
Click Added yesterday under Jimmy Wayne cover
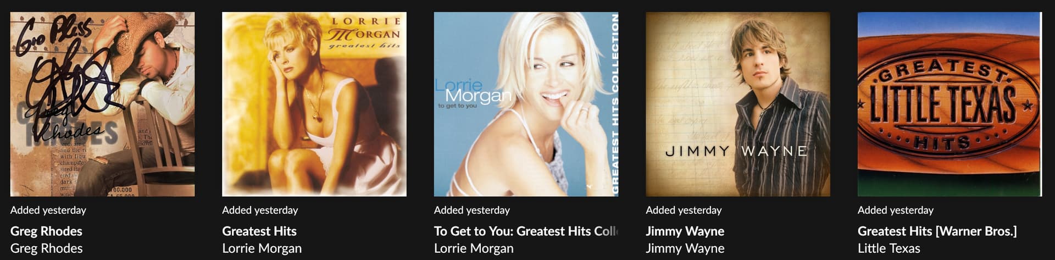point(684,210)
